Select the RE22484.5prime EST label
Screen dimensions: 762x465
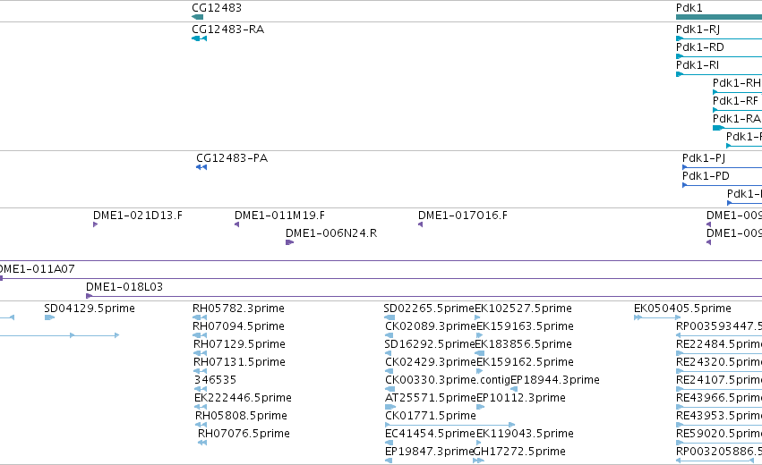pyautogui.click(x=719, y=344)
